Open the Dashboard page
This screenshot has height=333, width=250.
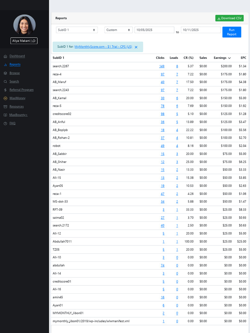pyautogui.click(x=17, y=56)
